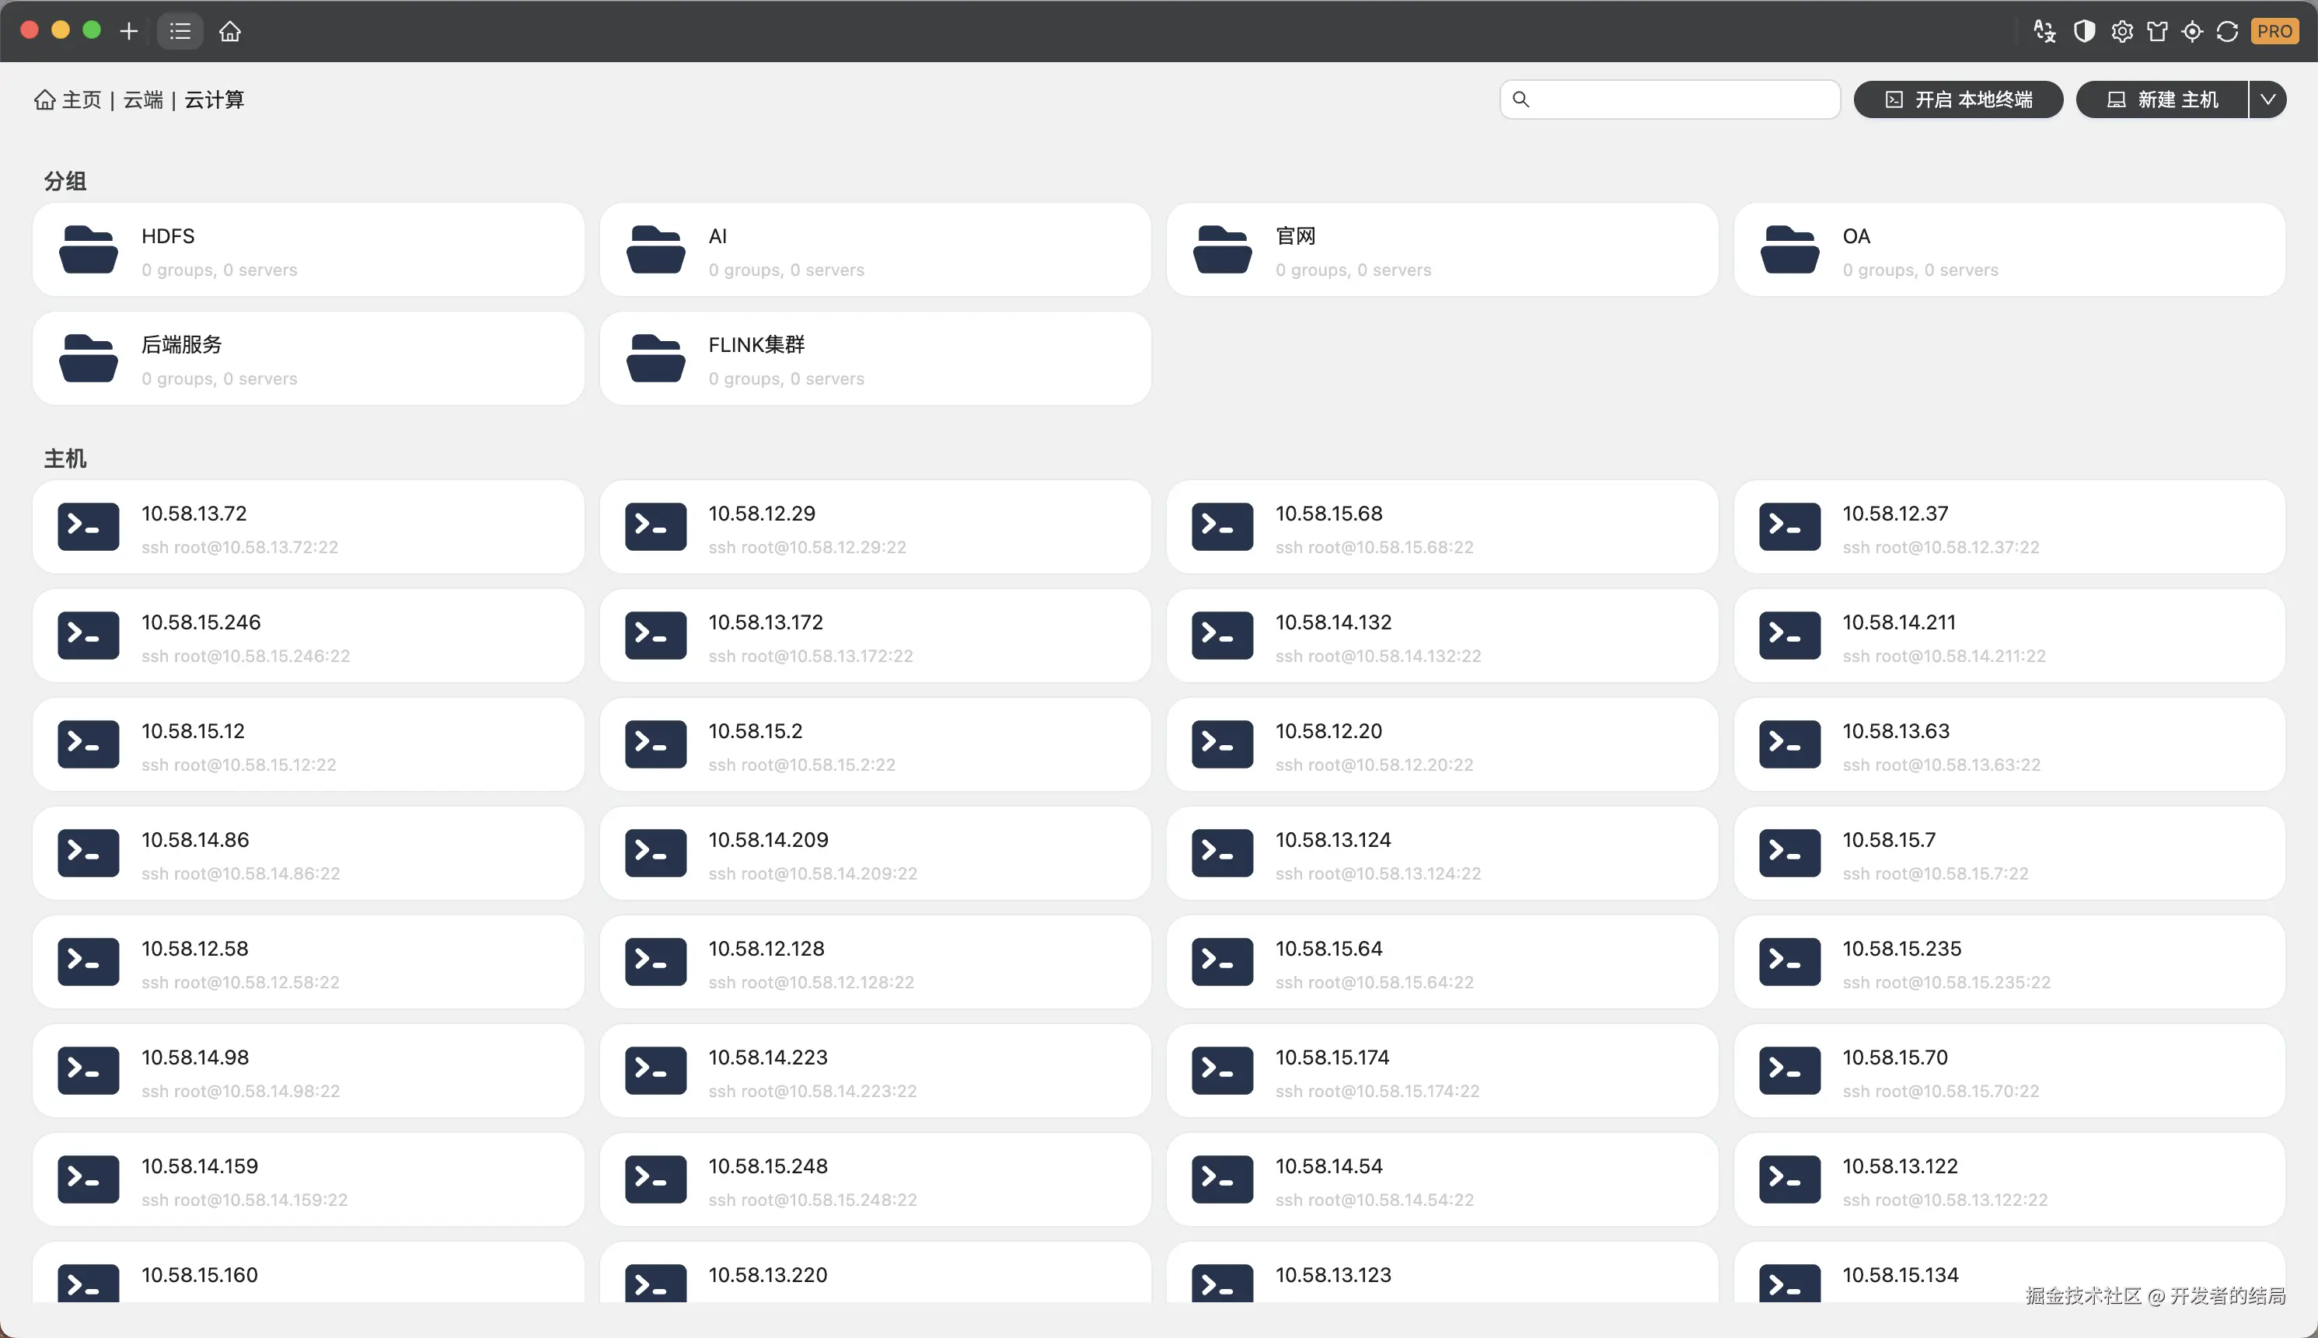Click the crosshair locate icon
Viewport: 2318px width, 1338px height.
[2192, 31]
